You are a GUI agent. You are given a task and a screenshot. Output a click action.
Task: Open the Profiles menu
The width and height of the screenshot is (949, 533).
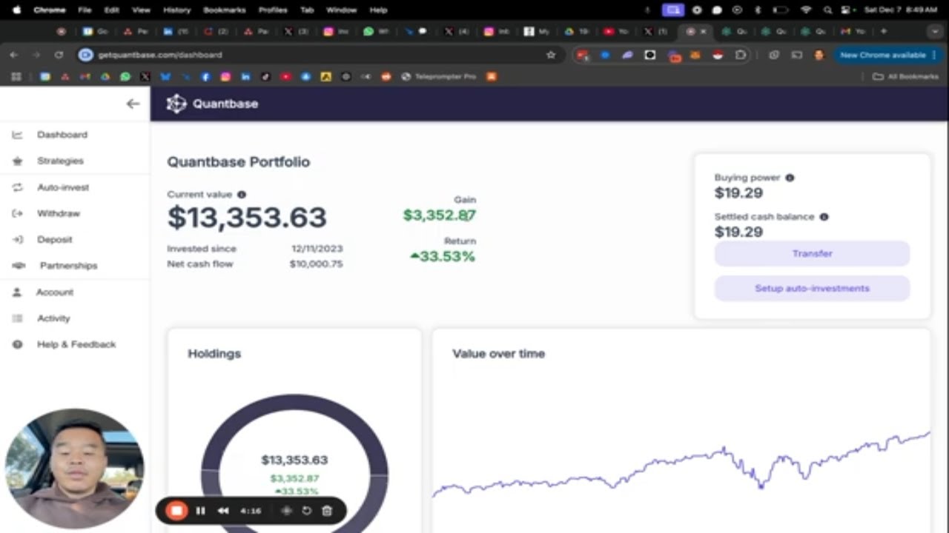[273, 10]
